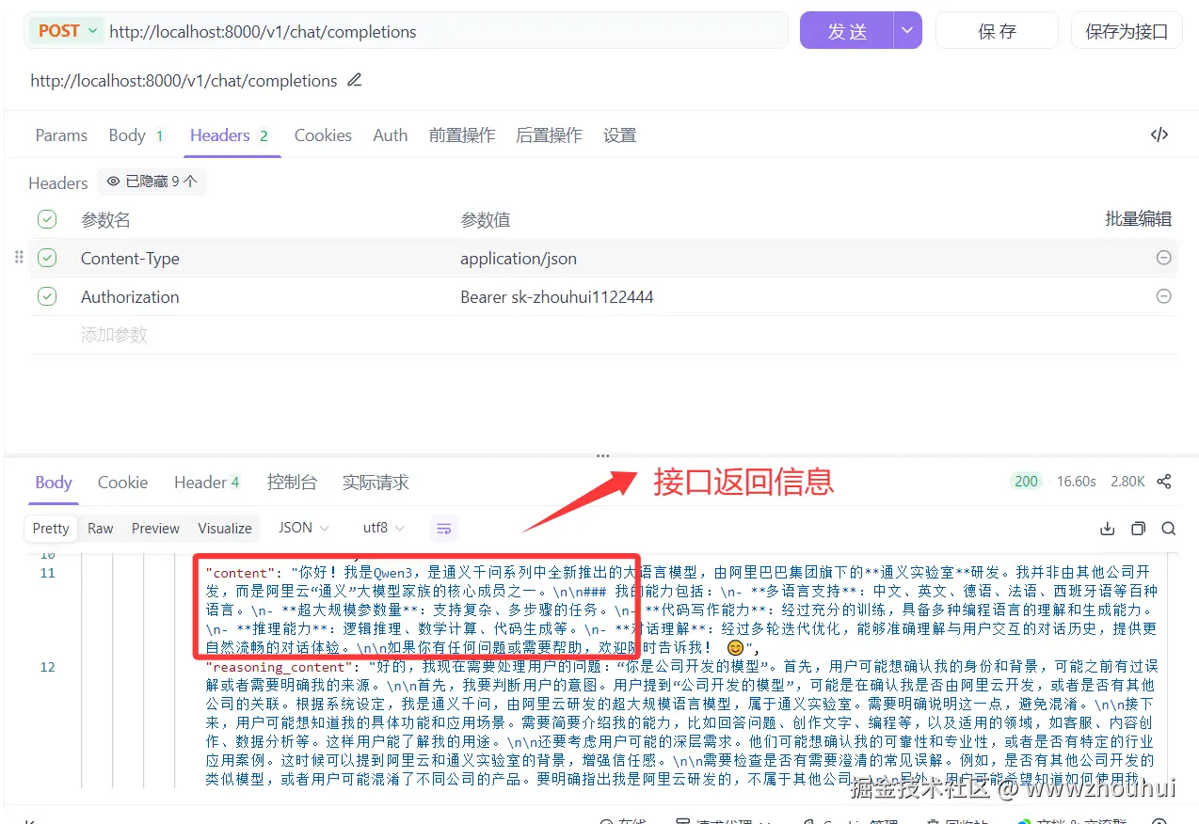This screenshot has width=1199, height=824.
Task: Click the generate code </> icon
Action: tap(1159, 135)
